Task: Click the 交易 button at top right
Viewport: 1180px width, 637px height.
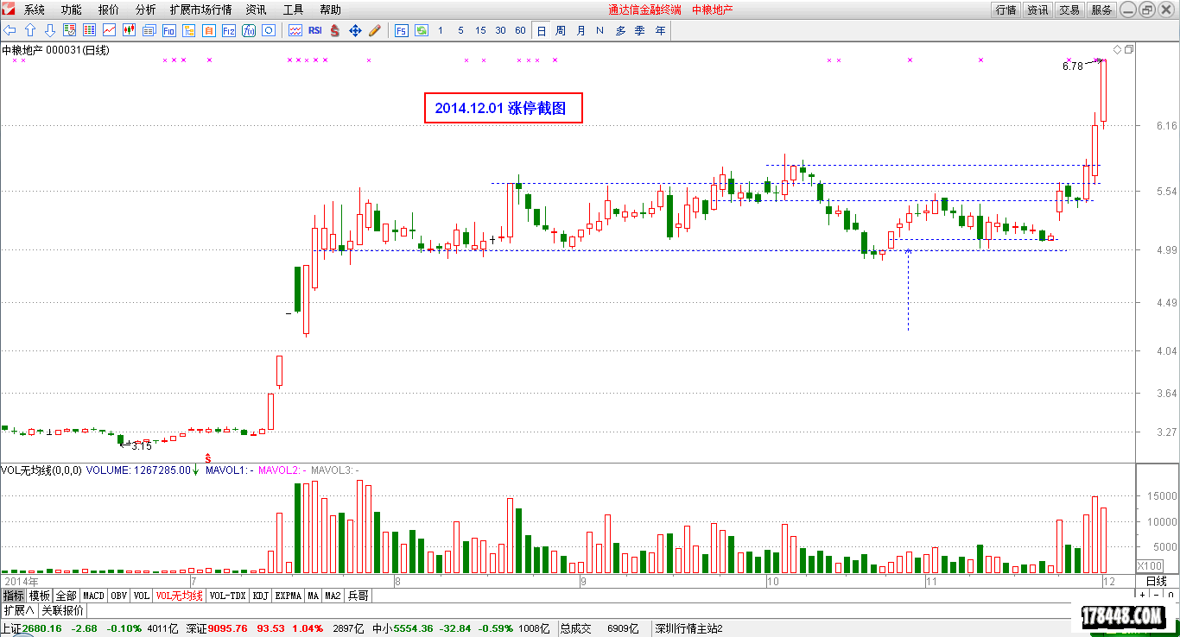Action: 1069,9
